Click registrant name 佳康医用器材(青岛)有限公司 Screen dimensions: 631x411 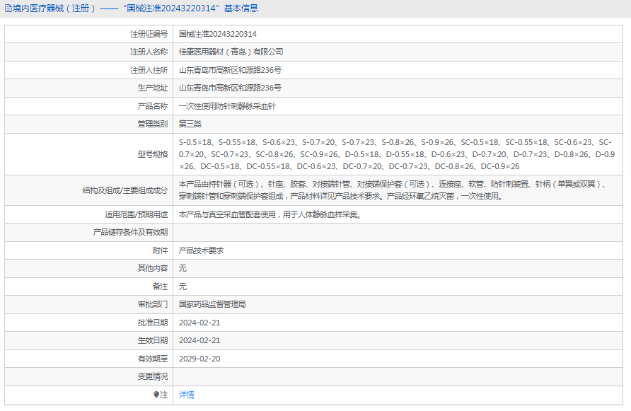(x=231, y=52)
